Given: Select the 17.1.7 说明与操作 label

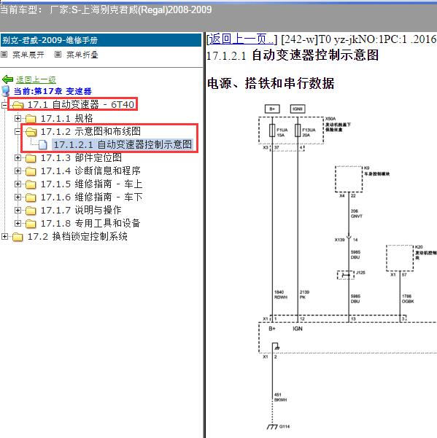Looking at the screenshot, I should point(81,210).
